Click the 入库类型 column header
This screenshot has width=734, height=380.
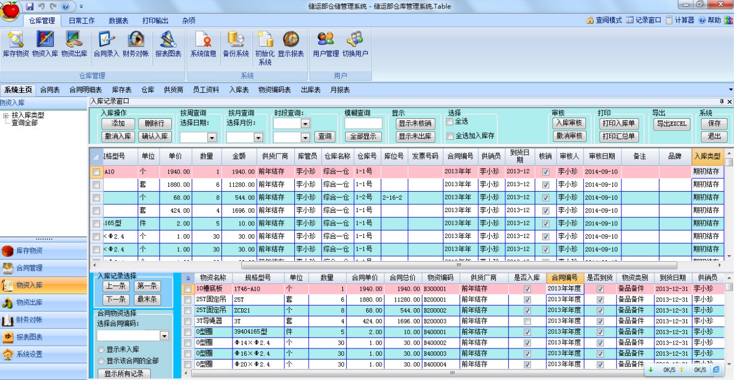click(x=707, y=156)
